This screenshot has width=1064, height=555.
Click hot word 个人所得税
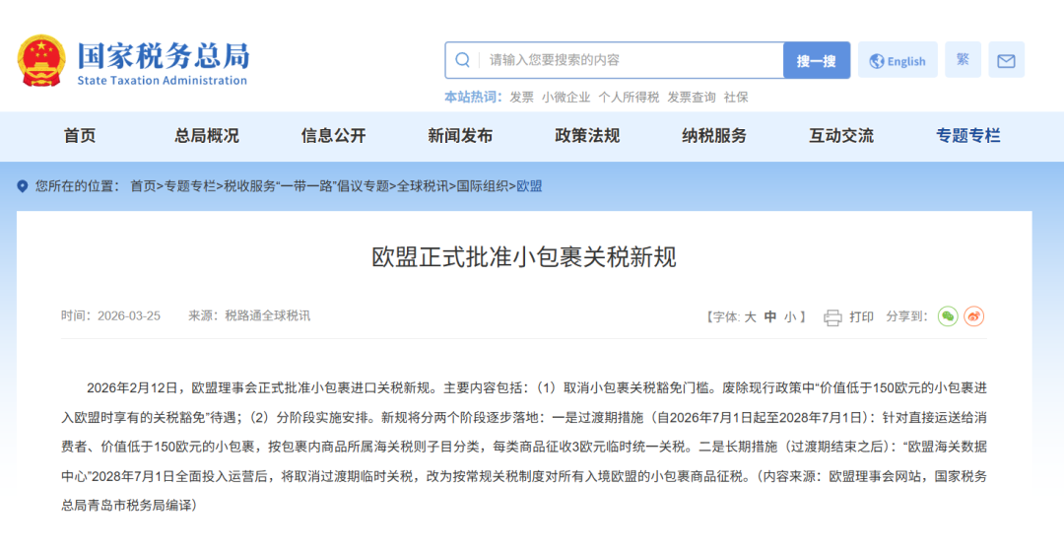point(629,98)
